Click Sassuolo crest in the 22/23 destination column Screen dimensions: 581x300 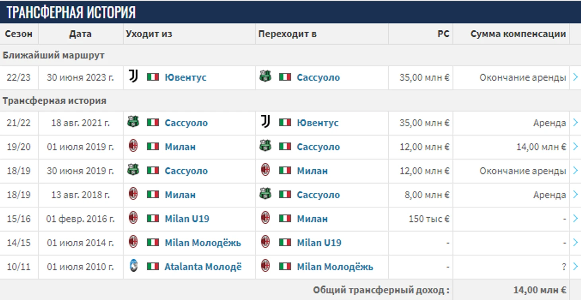pyautogui.click(x=265, y=76)
